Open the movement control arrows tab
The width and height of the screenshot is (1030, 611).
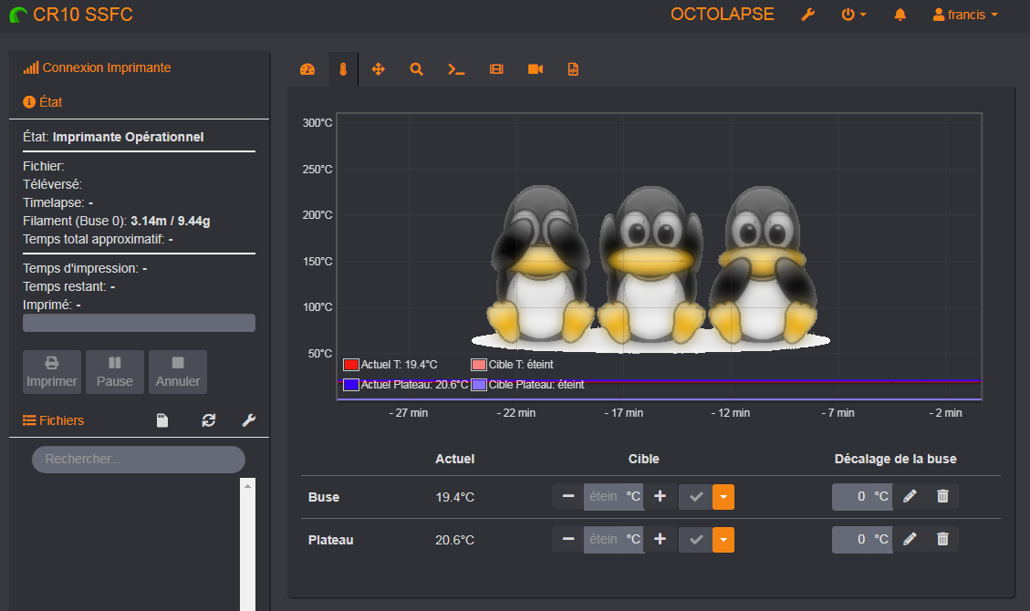pyautogui.click(x=379, y=69)
